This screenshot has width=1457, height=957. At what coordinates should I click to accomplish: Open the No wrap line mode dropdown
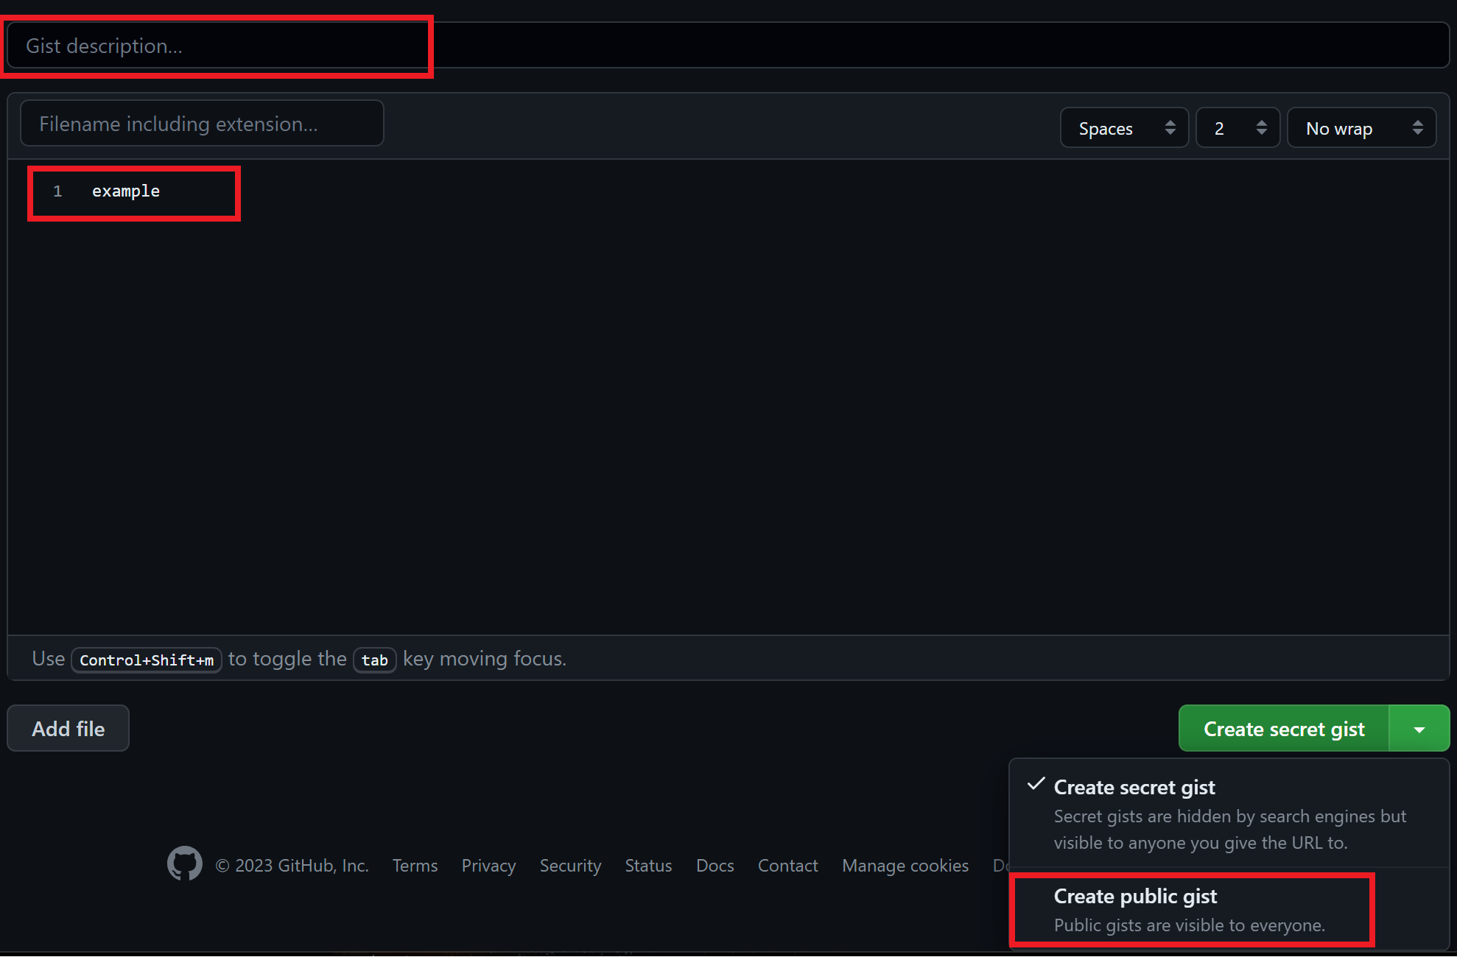click(x=1361, y=128)
